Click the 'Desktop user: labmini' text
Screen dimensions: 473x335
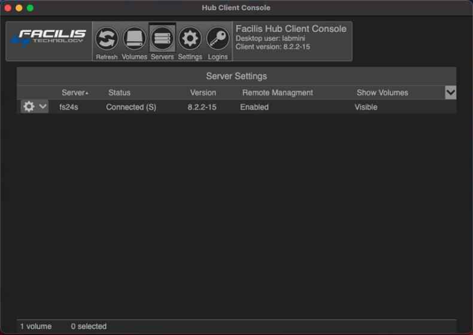click(x=270, y=38)
